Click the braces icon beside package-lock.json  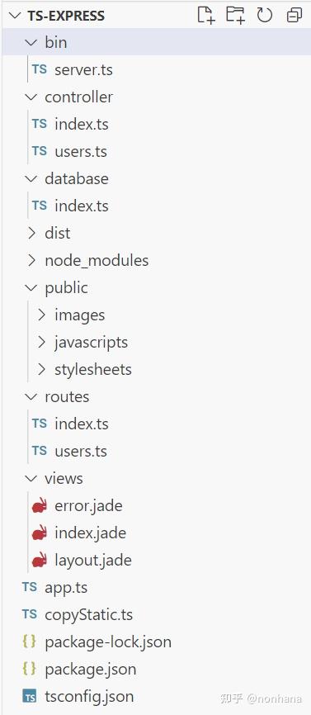pos(29,642)
